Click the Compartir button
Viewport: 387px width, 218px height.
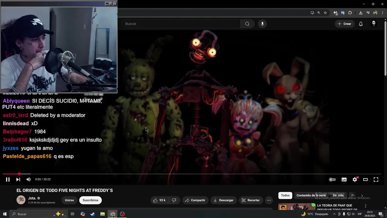[x=195, y=200]
